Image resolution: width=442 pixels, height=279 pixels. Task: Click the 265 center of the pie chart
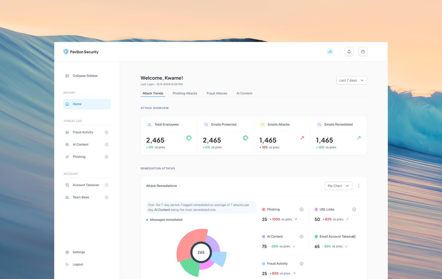click(201, 252)
